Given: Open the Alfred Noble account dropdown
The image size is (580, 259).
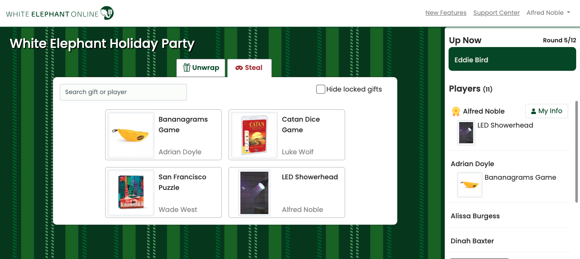Looking at the screenshot, I should click(548, 13).
